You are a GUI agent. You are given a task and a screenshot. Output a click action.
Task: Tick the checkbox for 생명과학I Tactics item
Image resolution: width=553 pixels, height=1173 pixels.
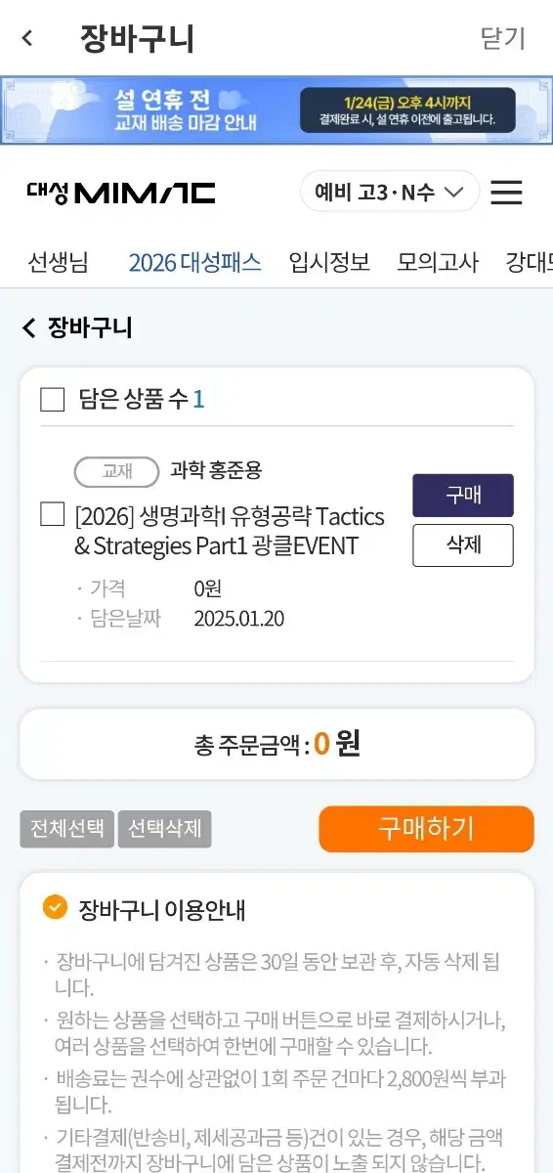(52, 514)
